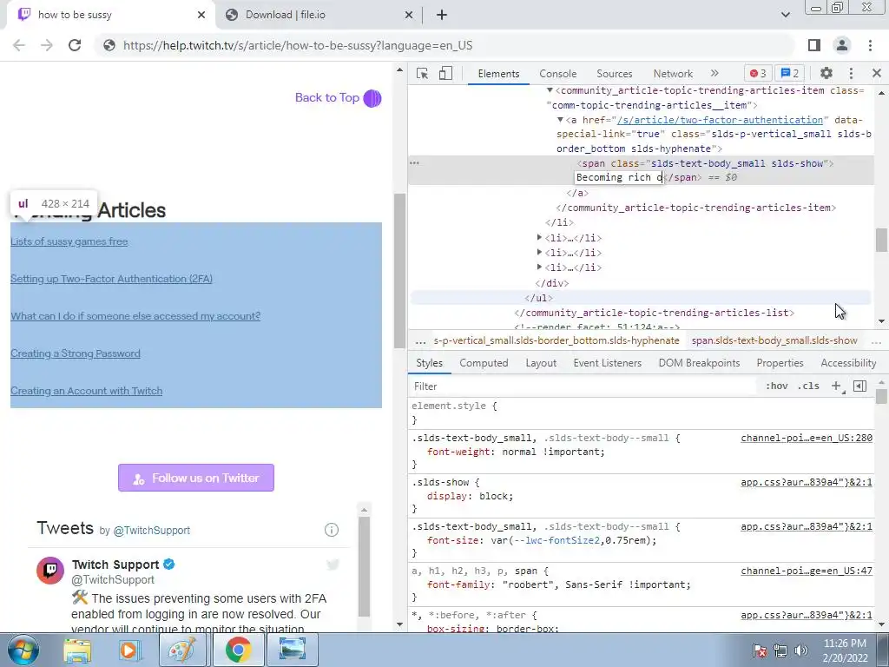889x667 pixels.
Task: Add new style rule plus icon
Action: click(x=836, y=386)
